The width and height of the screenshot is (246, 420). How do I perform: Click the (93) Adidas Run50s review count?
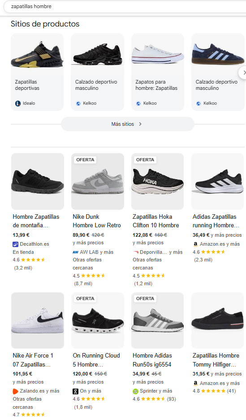(x=172, y=399)
